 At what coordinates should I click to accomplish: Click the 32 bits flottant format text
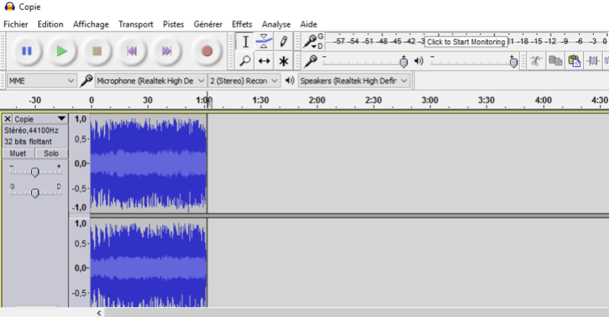point(28,141)
